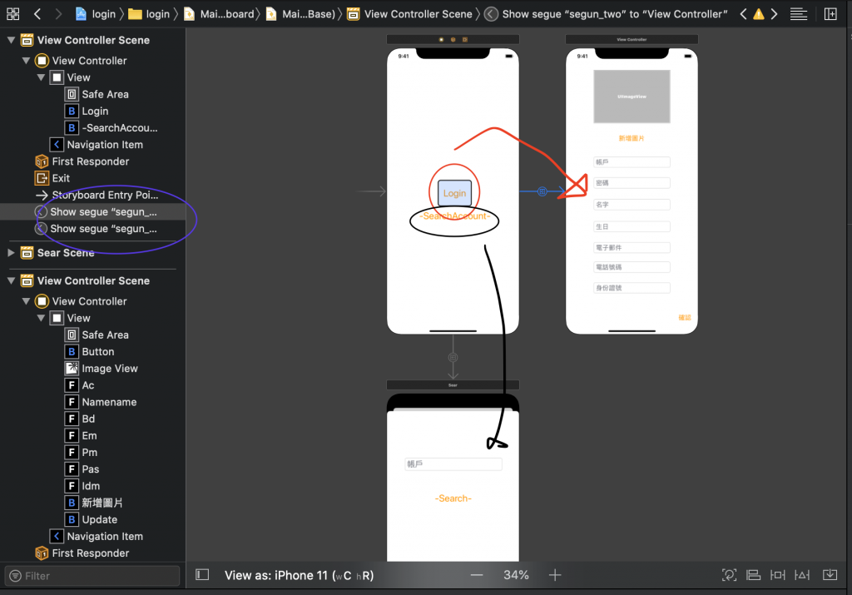Click the outline Filter field
The image size is (852, 595).
92,575
